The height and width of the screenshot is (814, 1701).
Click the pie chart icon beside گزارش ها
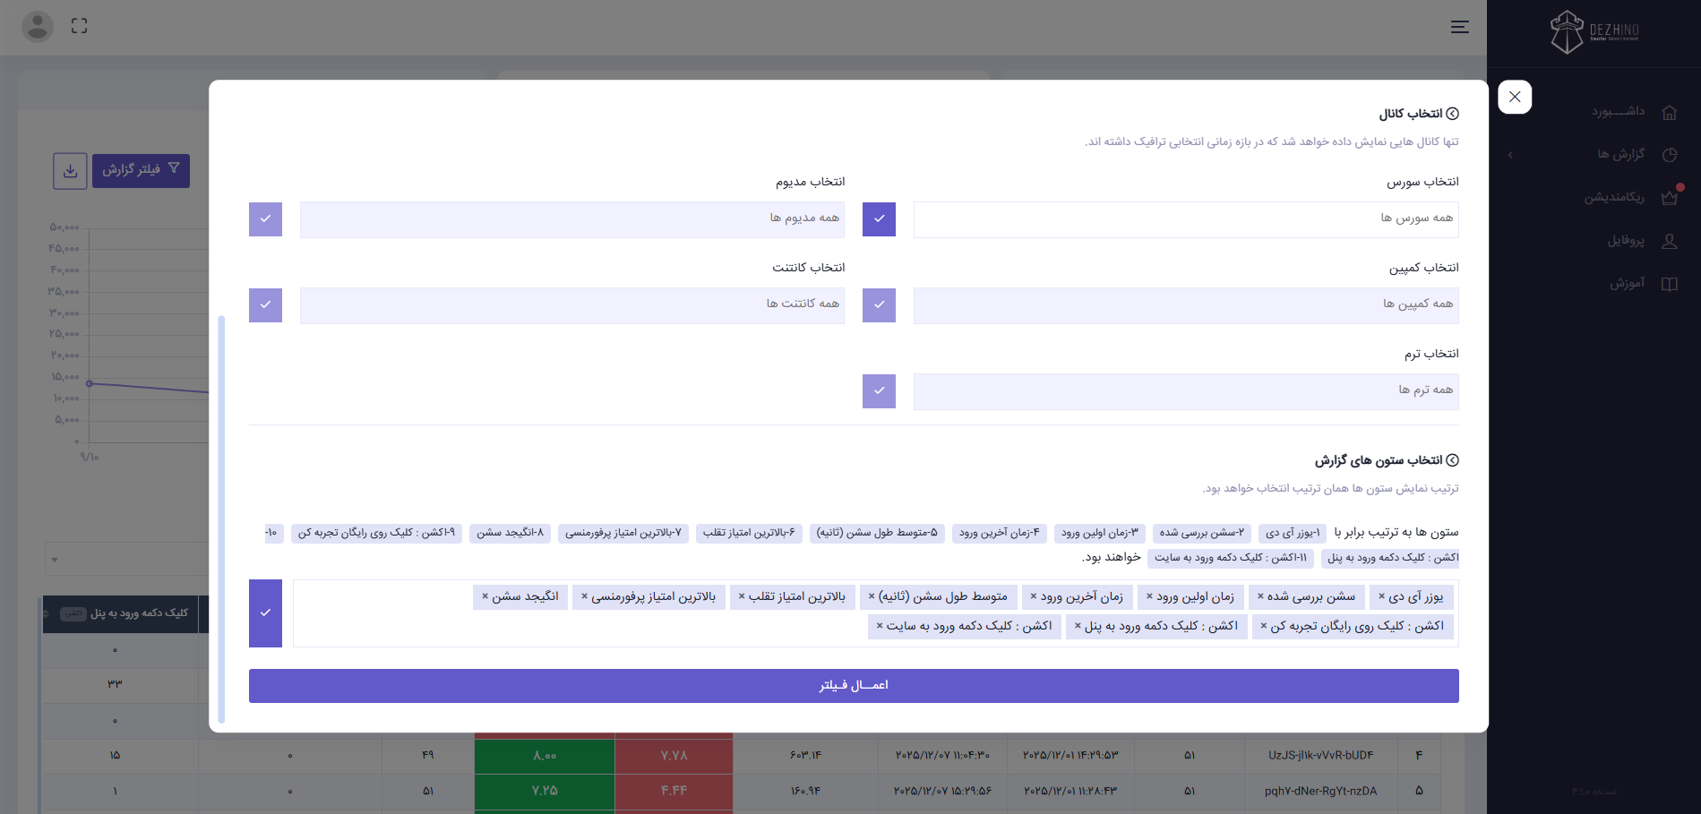pyautogui.click(x=1670, y=155)
